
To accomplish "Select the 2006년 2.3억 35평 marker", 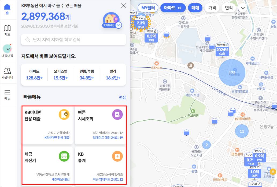I will coord(141,23).
